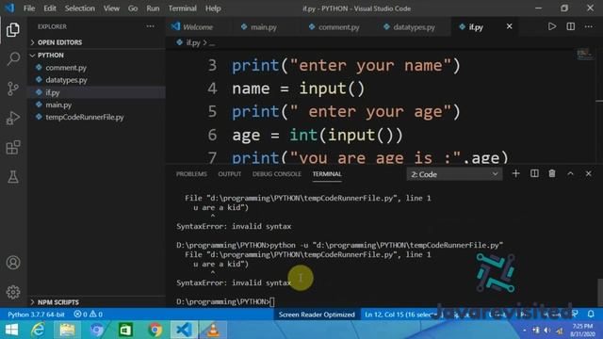This screenshot has width=603, height=339.
Task: Open the Selection menu
Action: tap(79, 8)
